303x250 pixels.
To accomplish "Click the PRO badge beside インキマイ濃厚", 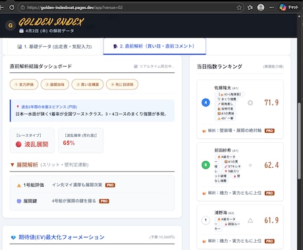I will (110, 185).
